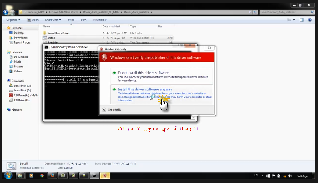Click the taskbar clock 02:15
This screenshot has width=318, height=183.
coord(303,176)
